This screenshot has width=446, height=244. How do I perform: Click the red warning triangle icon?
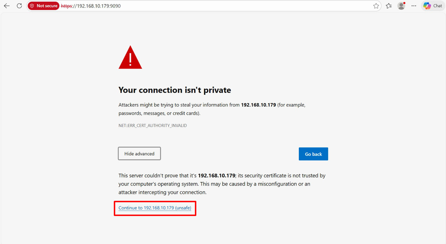tap(130, 58)
